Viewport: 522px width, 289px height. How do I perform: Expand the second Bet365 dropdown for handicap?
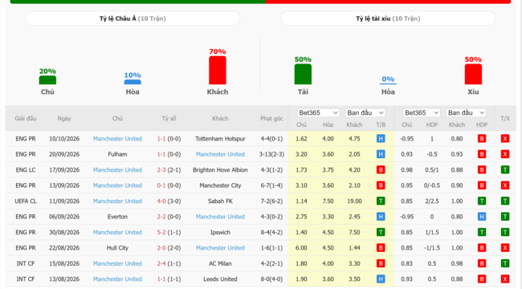click(421, 113)
